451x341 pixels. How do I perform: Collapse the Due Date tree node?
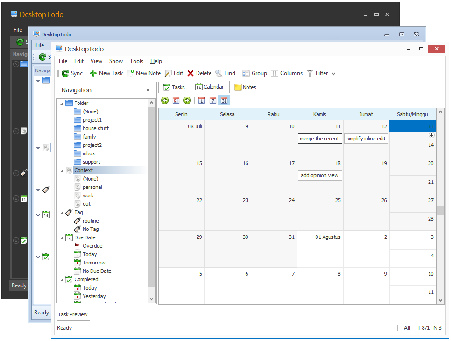[62, 238]
